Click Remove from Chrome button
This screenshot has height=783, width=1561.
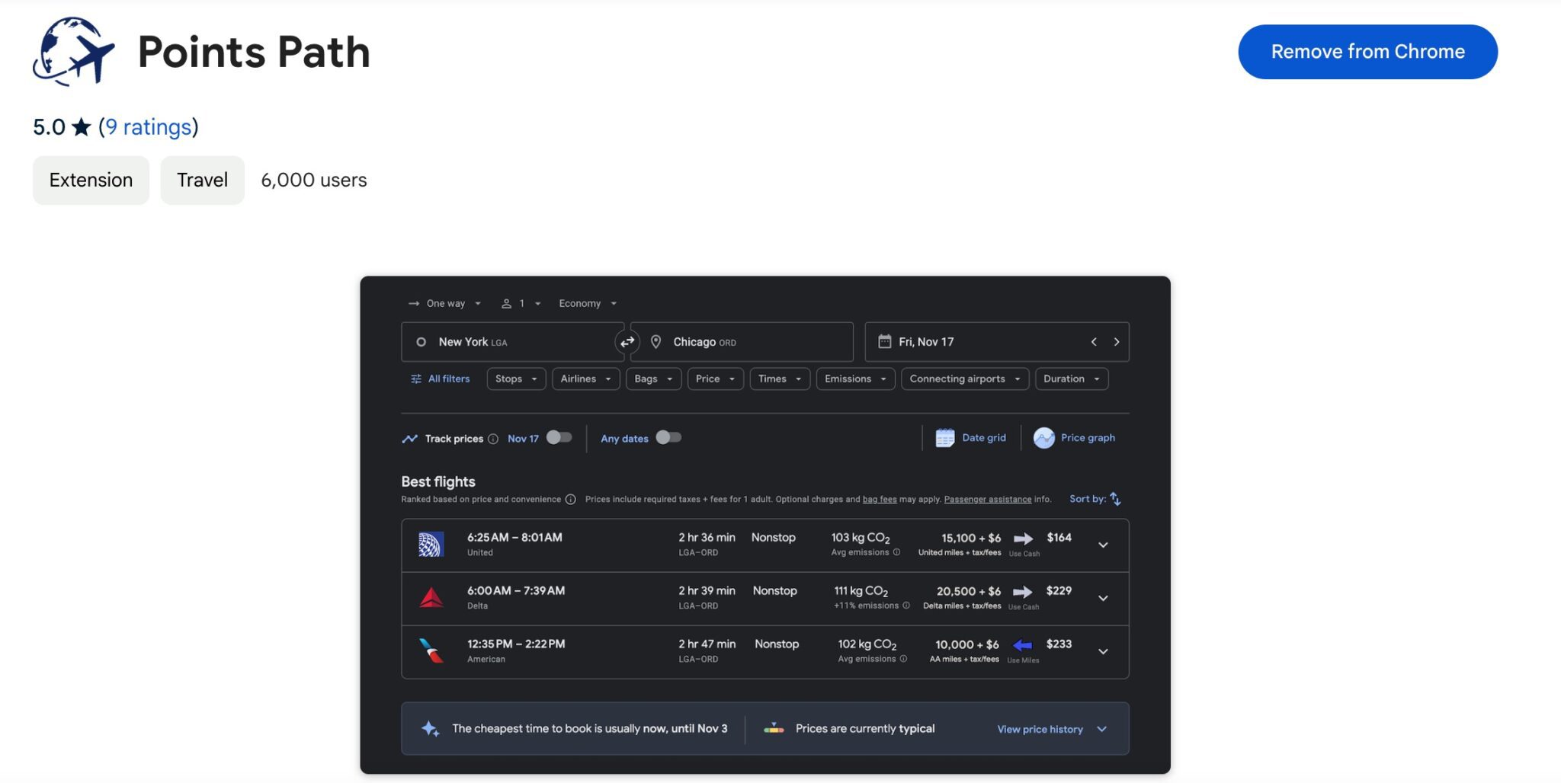[x=1367, y=52]
